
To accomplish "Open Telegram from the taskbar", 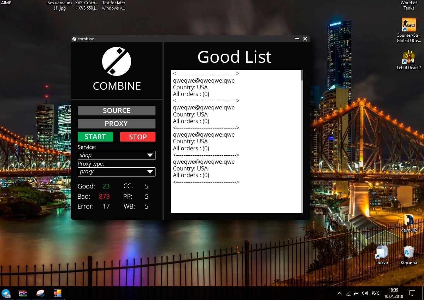I will (x=6, y=293).
